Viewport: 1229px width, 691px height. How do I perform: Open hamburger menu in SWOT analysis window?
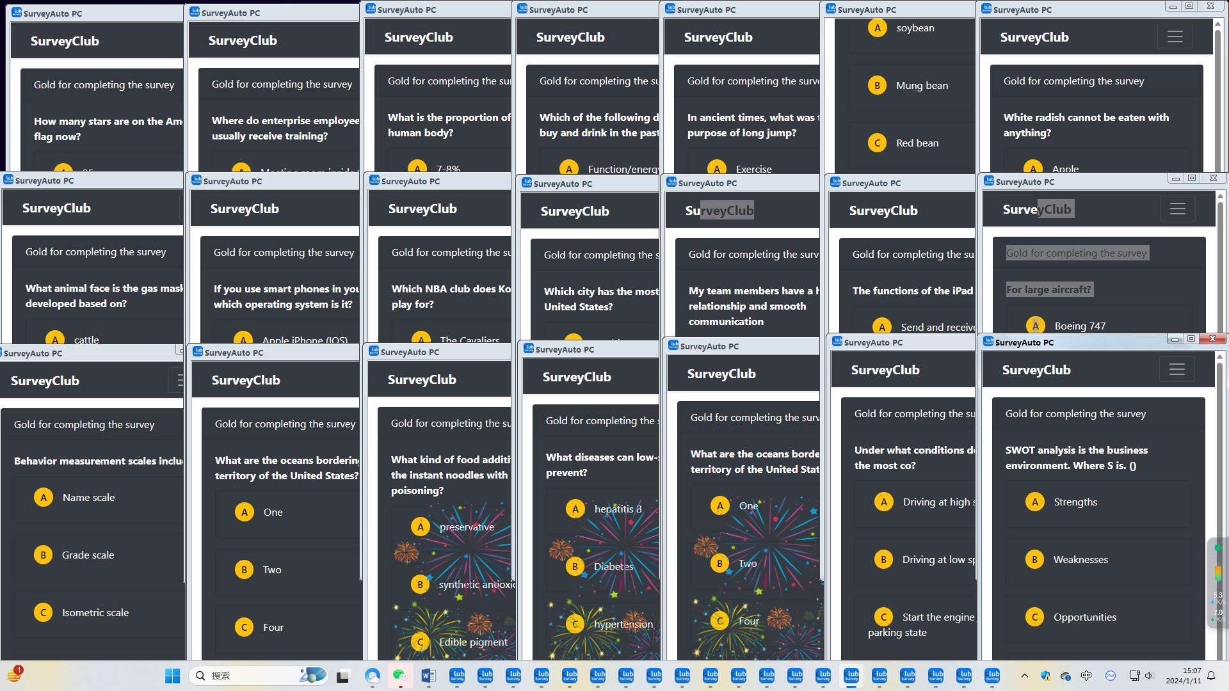point(1177,370)
